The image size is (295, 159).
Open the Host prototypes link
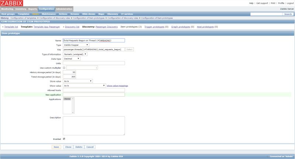click(x=205, y=27)
